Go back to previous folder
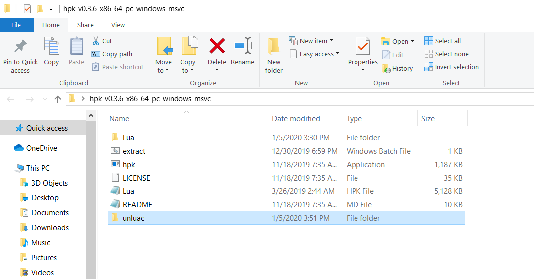This screenshot has width=534, height=279. pyautogui.click(x=11, y=99)
